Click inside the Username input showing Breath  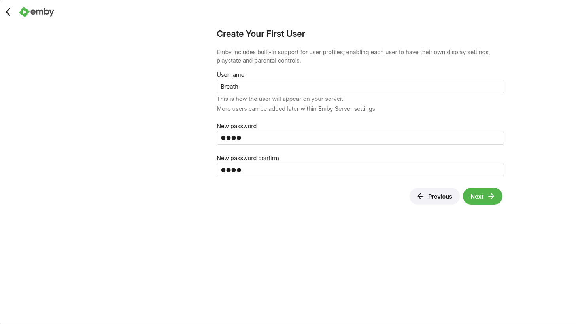coord(360,86)
